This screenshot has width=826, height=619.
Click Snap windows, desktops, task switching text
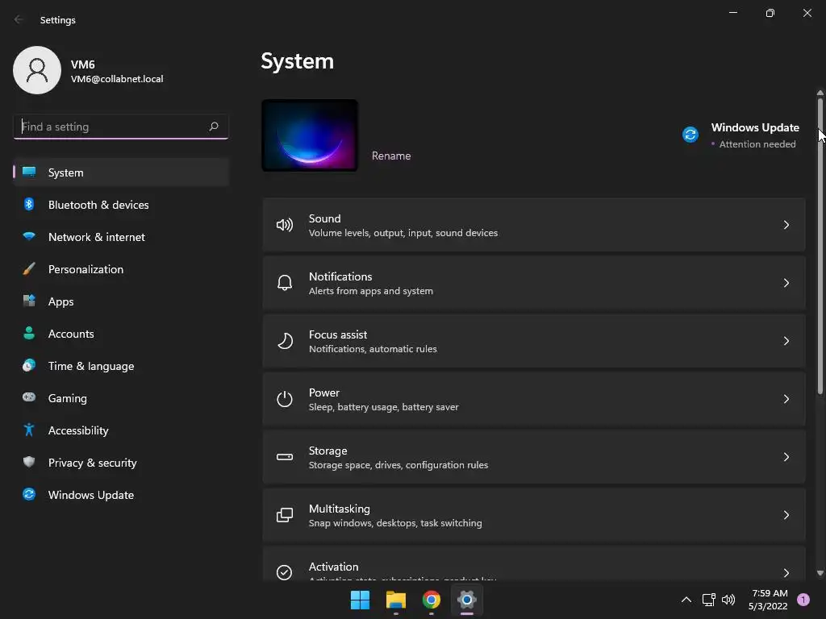395,522
